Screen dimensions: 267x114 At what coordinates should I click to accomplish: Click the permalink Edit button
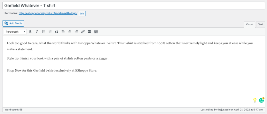(82, 14)
